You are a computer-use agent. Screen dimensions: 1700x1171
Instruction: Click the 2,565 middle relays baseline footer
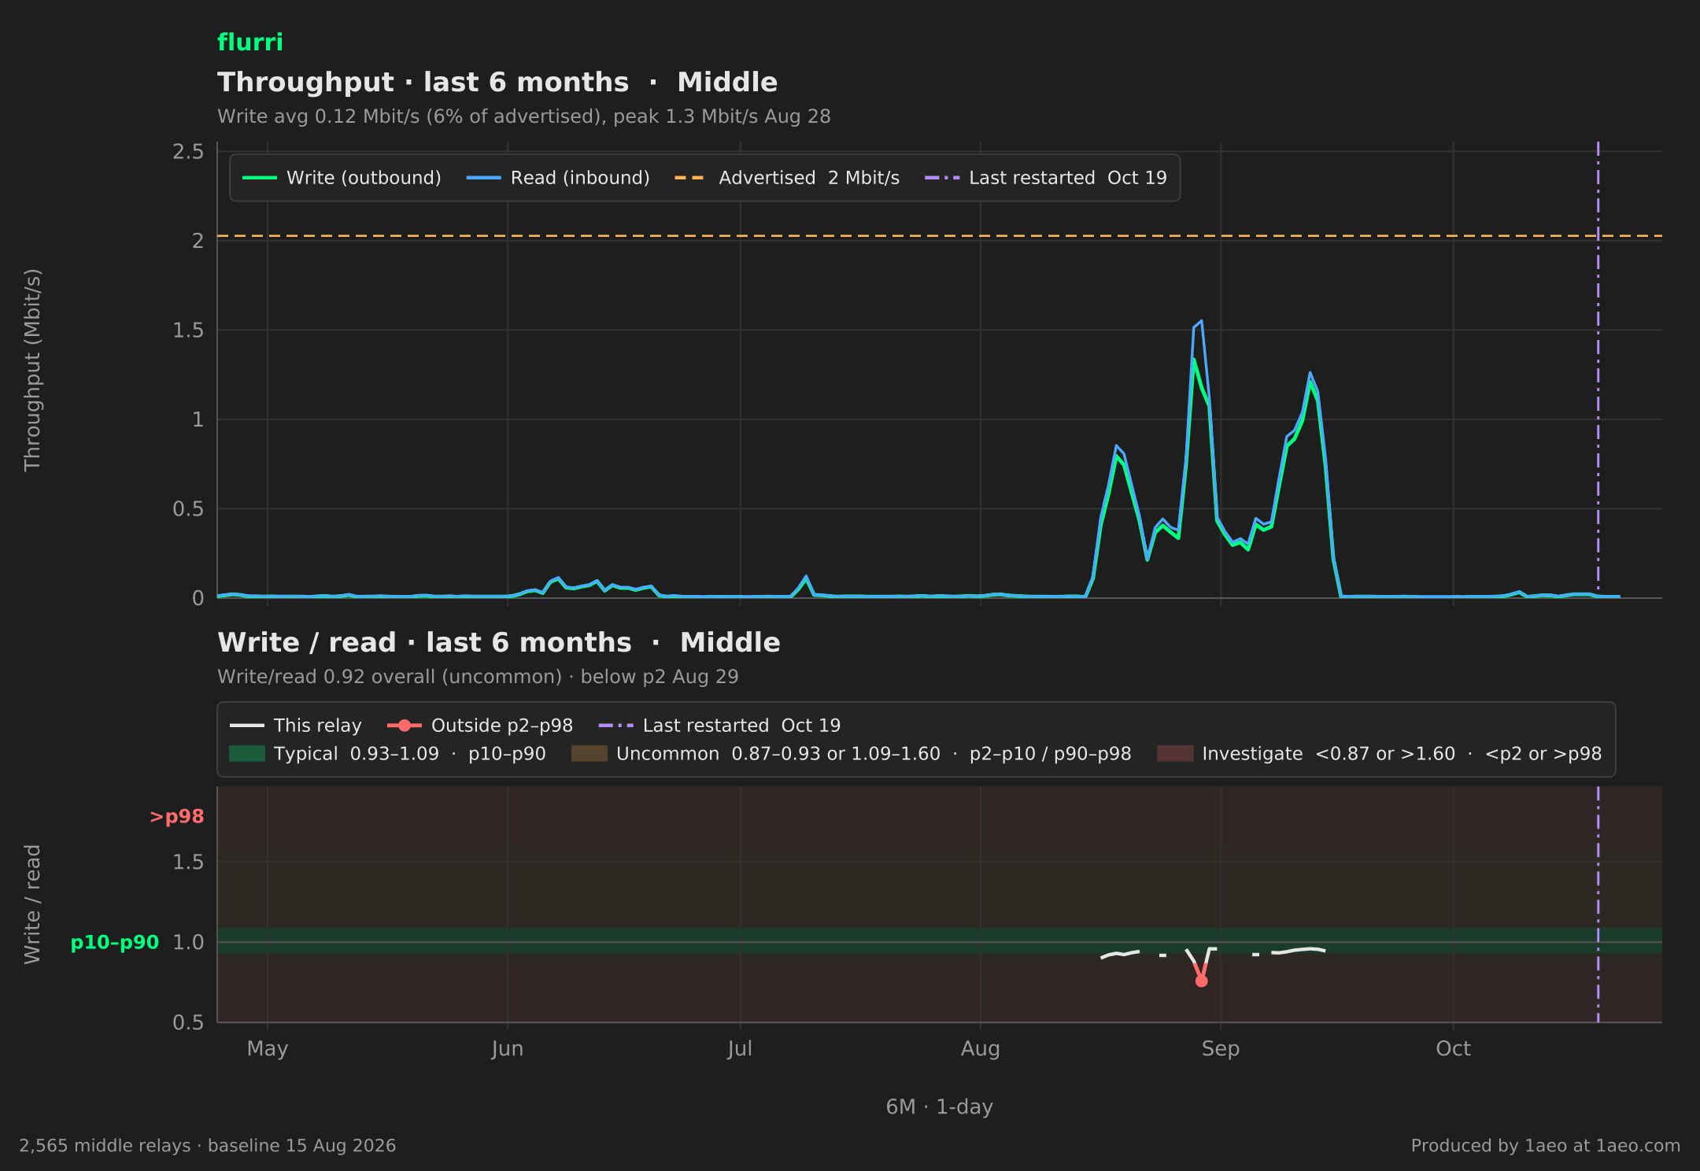click(208, 1146)
